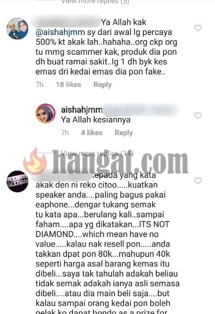Image resolution: width=215 pixels, height=314 pixels.
Task: Open the dark round avatar of third commenter
Action: point(17,182)
